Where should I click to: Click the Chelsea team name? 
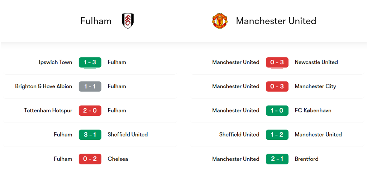click(118, 159)
